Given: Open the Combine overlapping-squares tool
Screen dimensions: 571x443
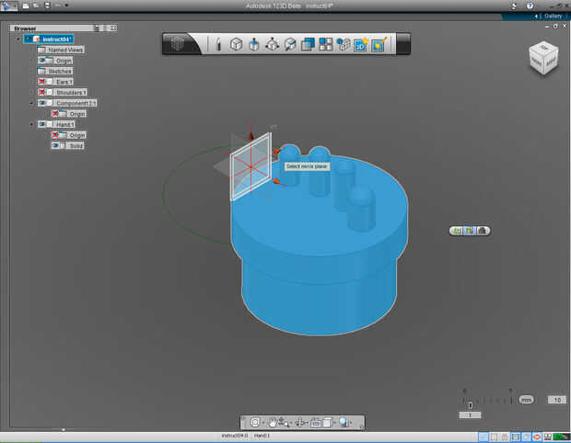Looking at the screenshot, I should [x=308, y=44].
